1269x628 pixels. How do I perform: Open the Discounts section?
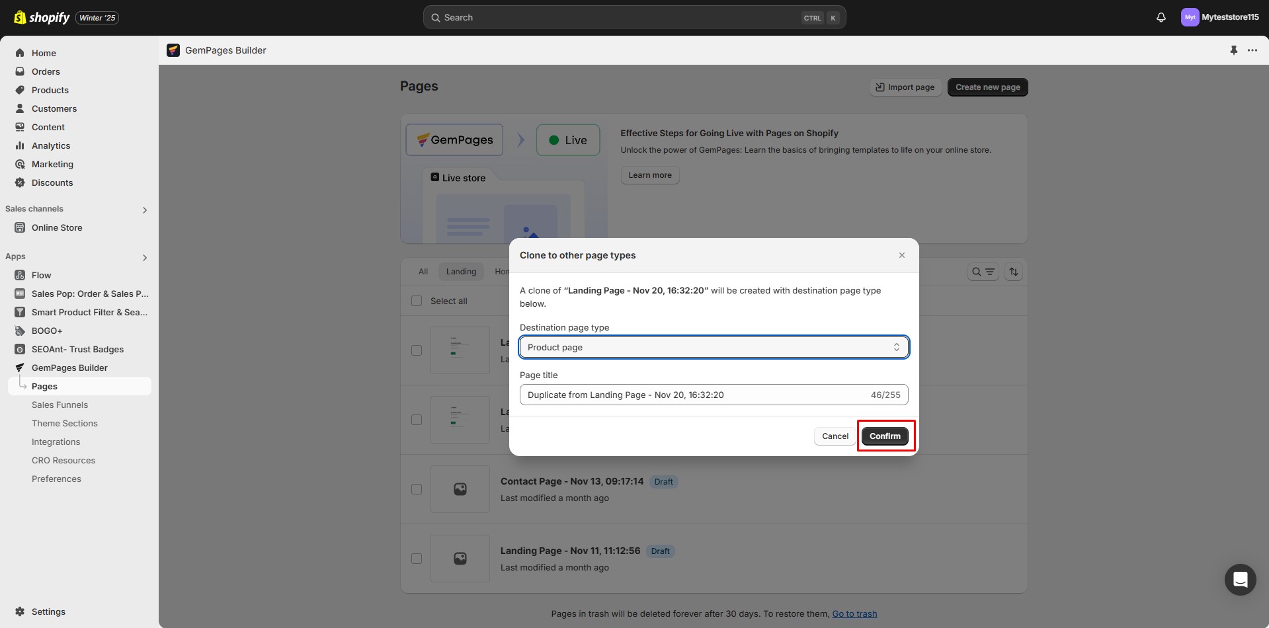click(x=53, y=182)
